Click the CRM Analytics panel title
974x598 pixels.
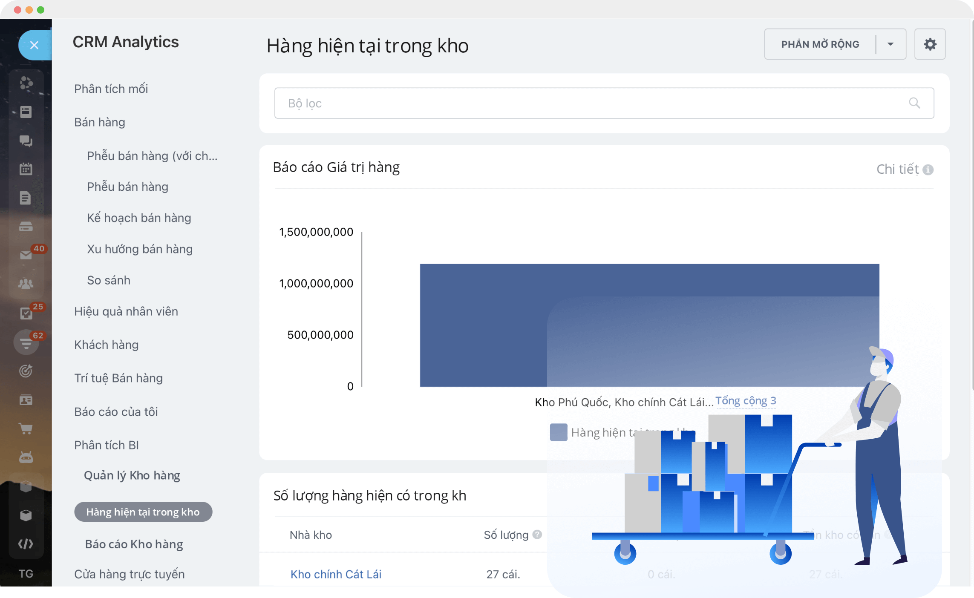(x=126, y=42)
